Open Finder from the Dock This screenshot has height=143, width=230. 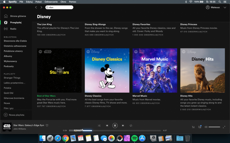click(42, 138)
